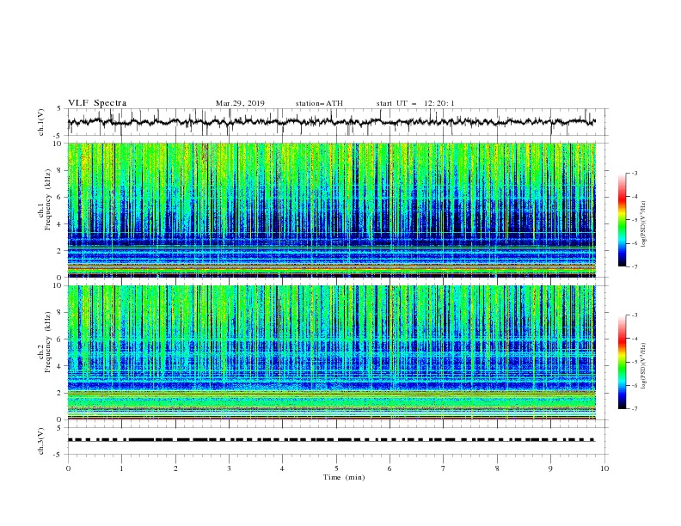The height and width of the screenshot is (526, 681).
Task: Click time axis tick label "7"
Action: (444, 468)
